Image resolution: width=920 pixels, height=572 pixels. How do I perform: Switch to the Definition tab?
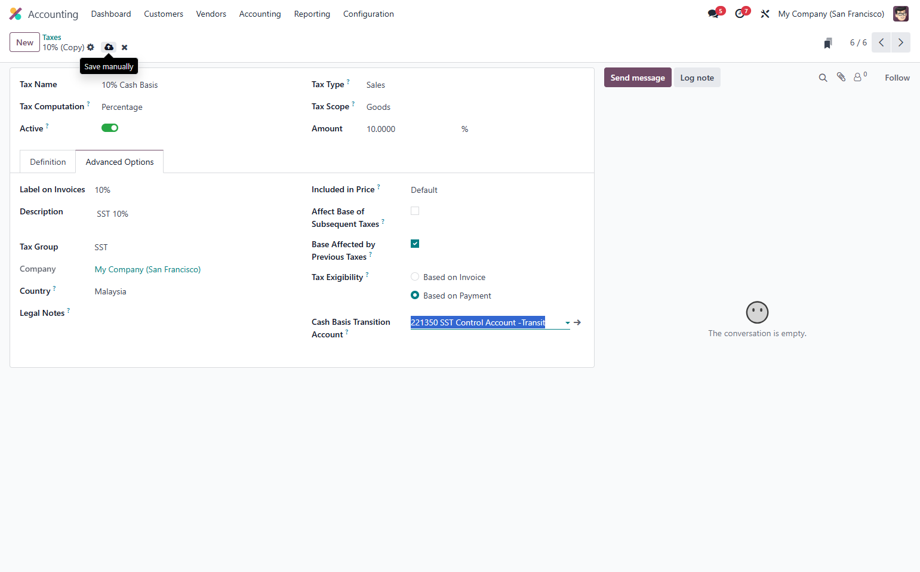coord(48,162)
